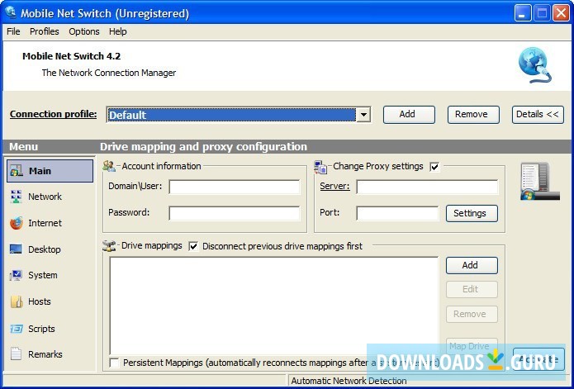Click the Desktop monitor icon
574x389 pixels.
point(17,249)
